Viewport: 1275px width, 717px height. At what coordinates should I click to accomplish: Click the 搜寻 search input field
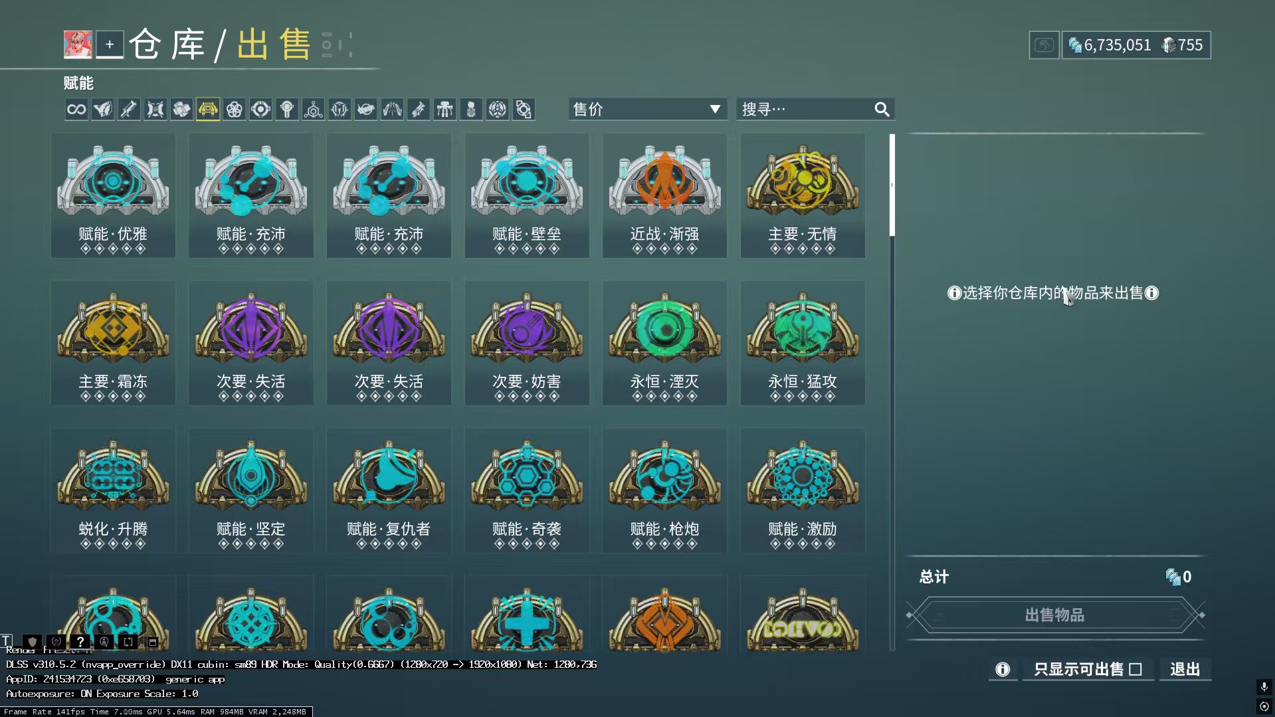(x=815, y=109)
